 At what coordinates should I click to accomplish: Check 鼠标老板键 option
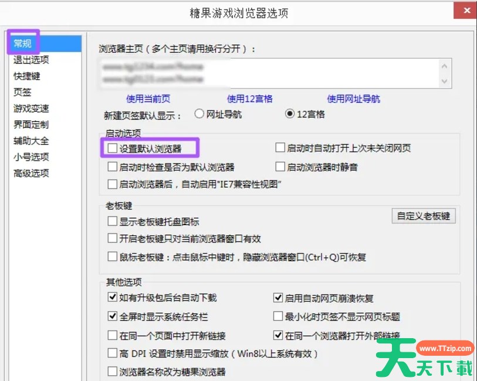coord(111,257)
